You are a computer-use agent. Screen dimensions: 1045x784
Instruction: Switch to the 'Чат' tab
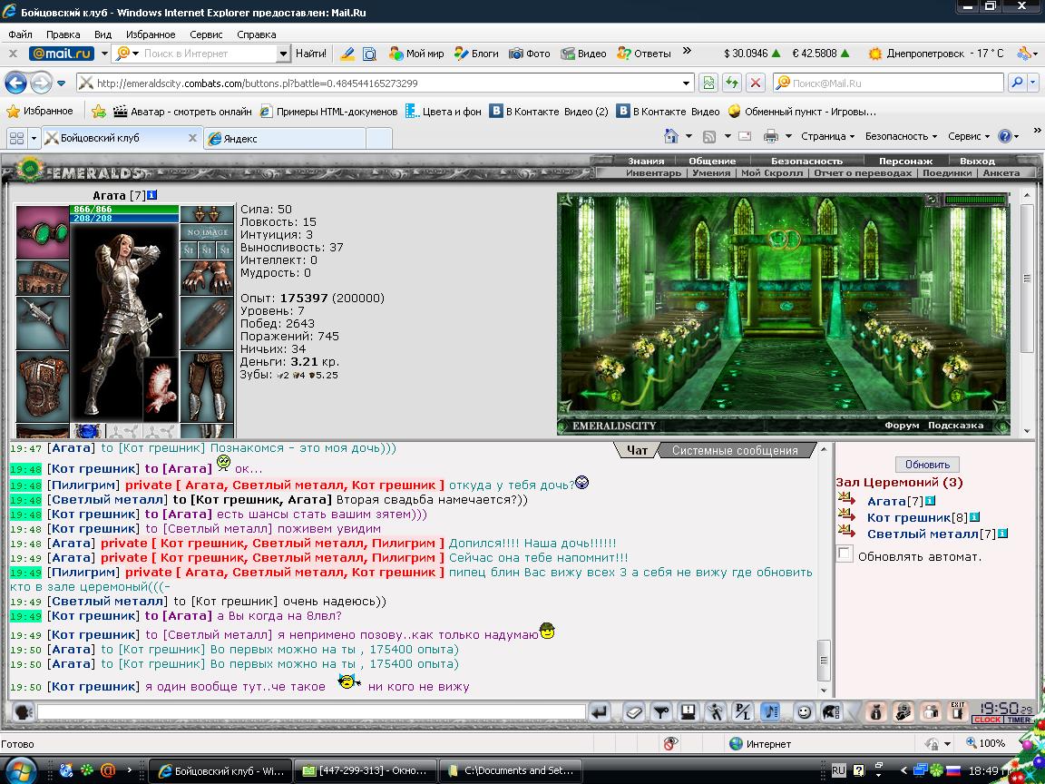tap(637, 451)
